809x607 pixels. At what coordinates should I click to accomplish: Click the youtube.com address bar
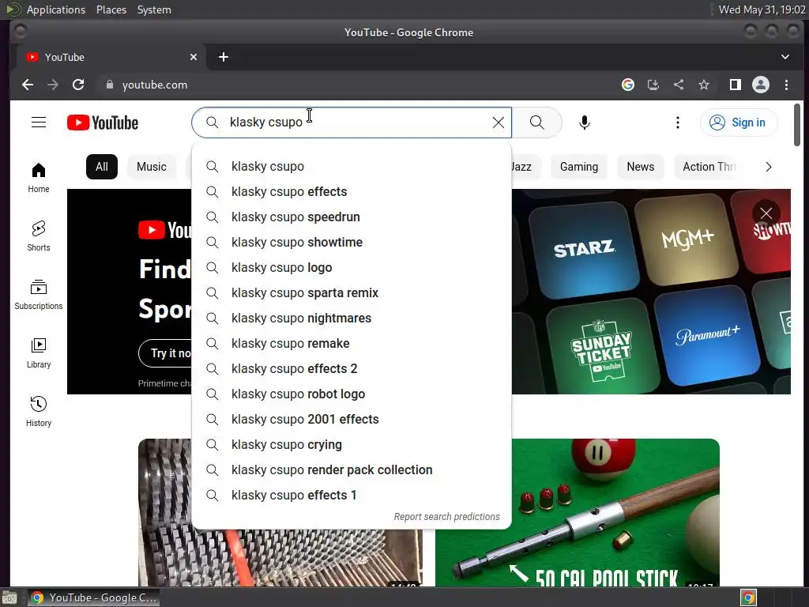tap(356, 85)
